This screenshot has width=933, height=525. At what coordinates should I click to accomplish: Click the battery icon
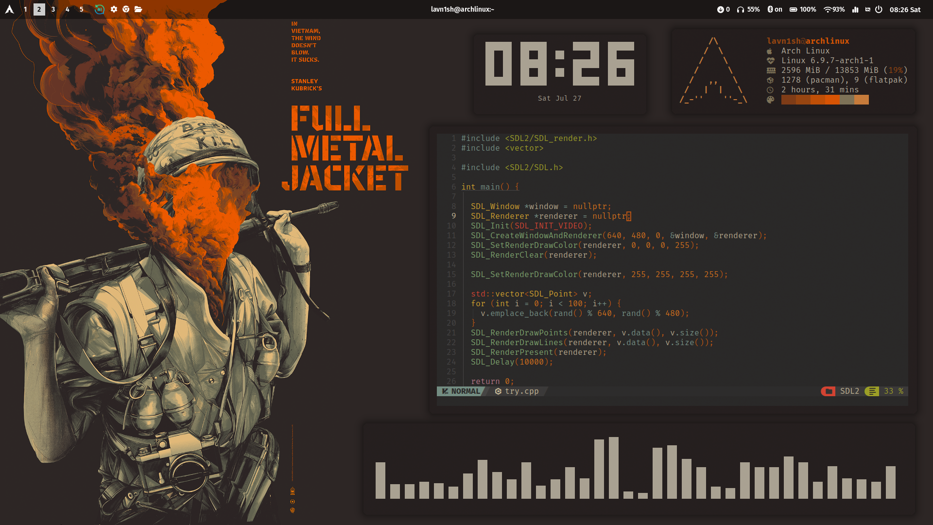pos(793,9)
